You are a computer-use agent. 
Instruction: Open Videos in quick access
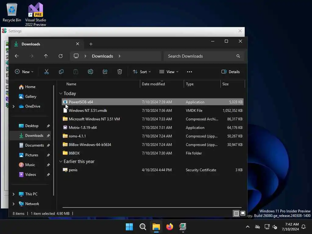[x=30, y=175]
